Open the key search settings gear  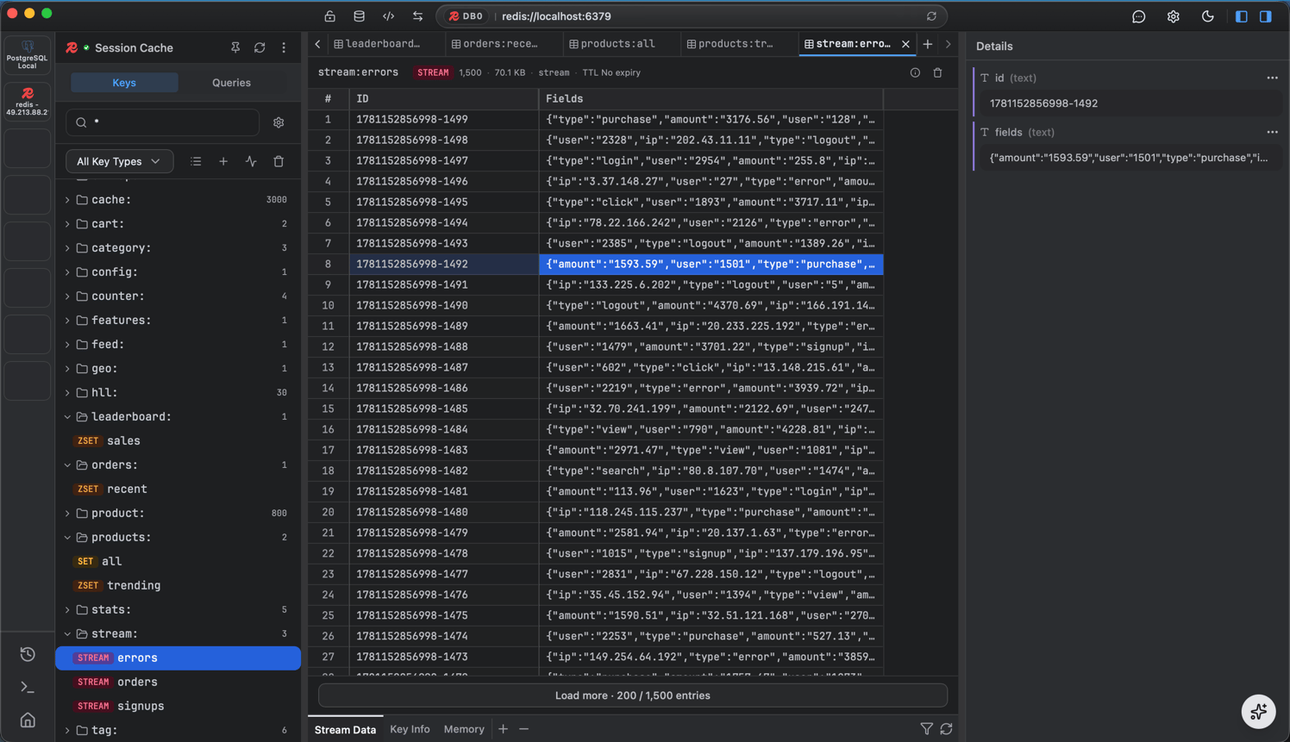point(279,122)
